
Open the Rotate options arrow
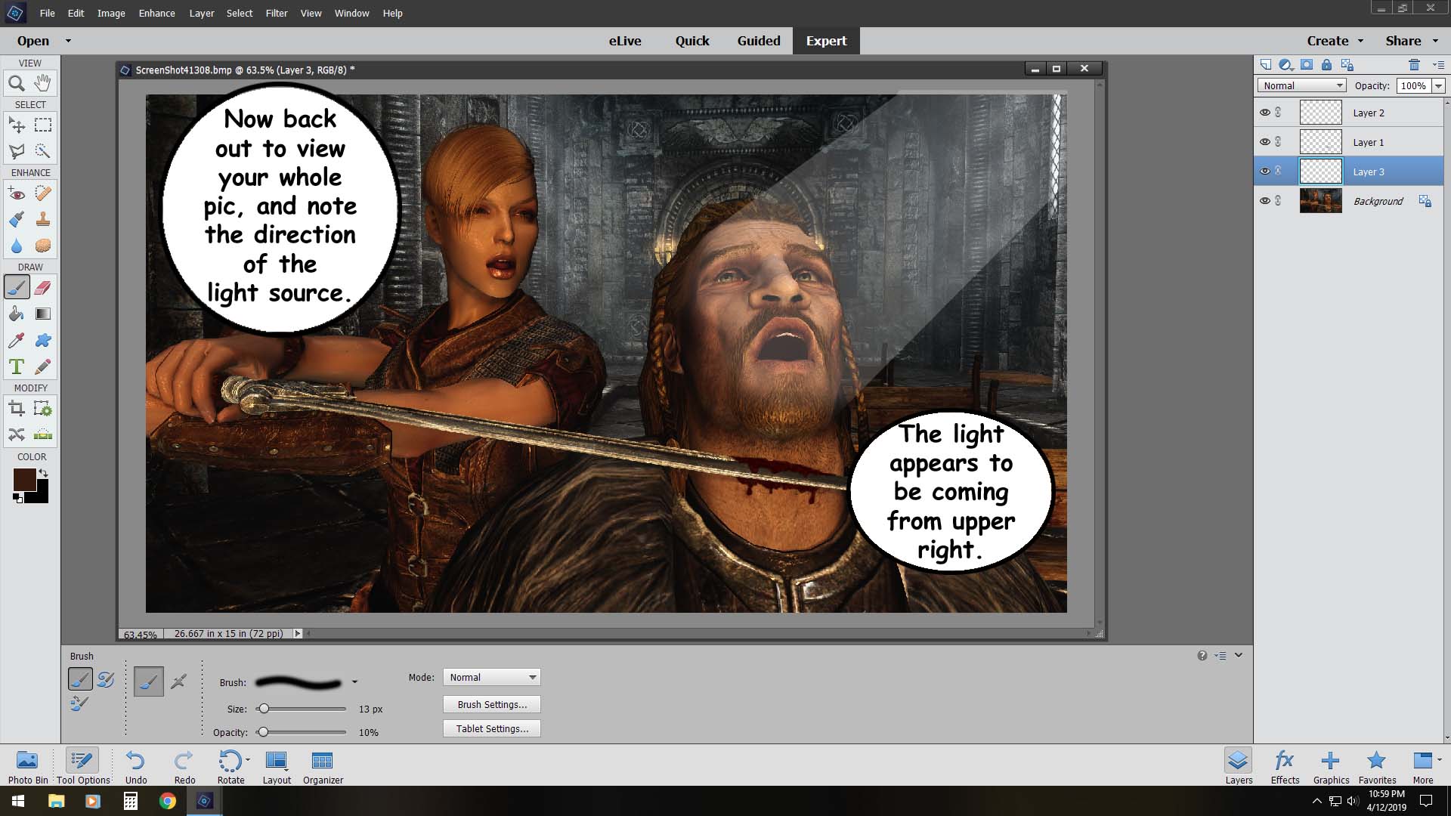248,760
